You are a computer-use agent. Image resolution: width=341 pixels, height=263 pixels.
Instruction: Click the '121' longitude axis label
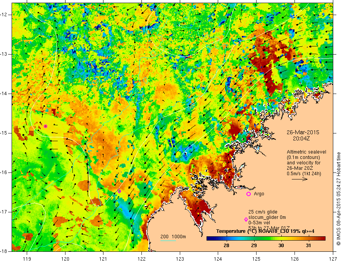tap(103, 259)
